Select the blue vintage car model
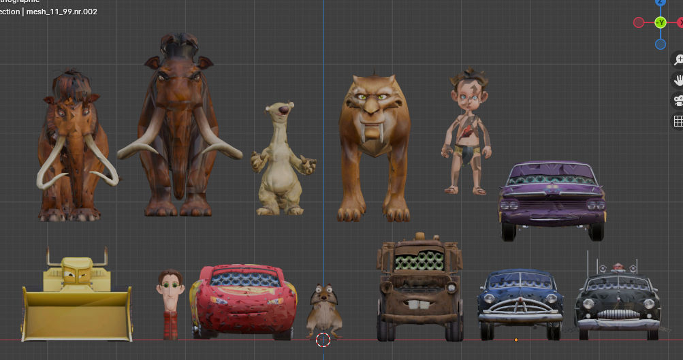The width and height of the screenshot is (683, 360). [x=520, y=304]
